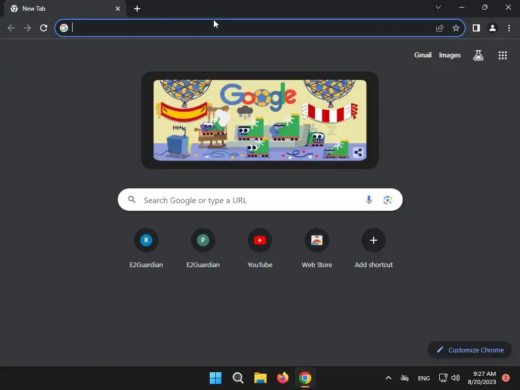Open the profile avatar menu
This screenshot has width=520, height=390.
(x=493, y=28)
